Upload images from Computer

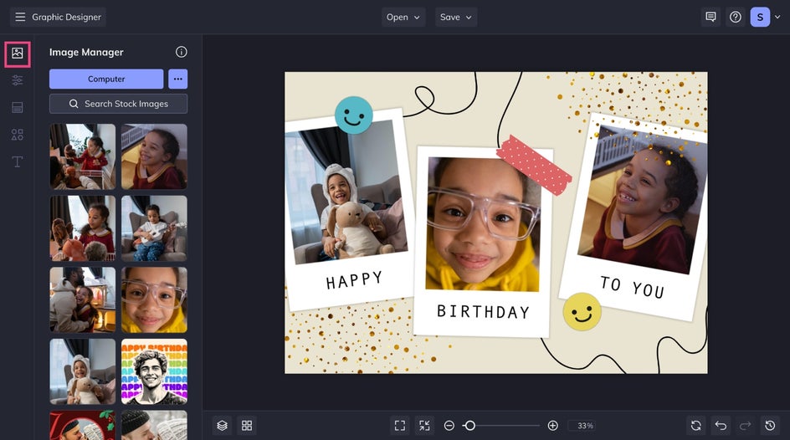click(x=106, y=79)
